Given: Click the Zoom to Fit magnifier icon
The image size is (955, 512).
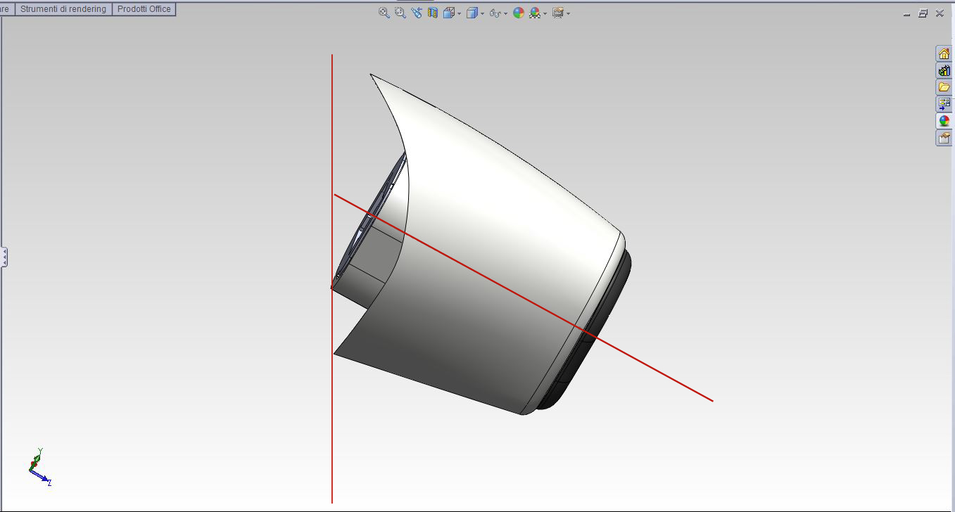Looking at the screenshot, I should click(x=384, y=13).
